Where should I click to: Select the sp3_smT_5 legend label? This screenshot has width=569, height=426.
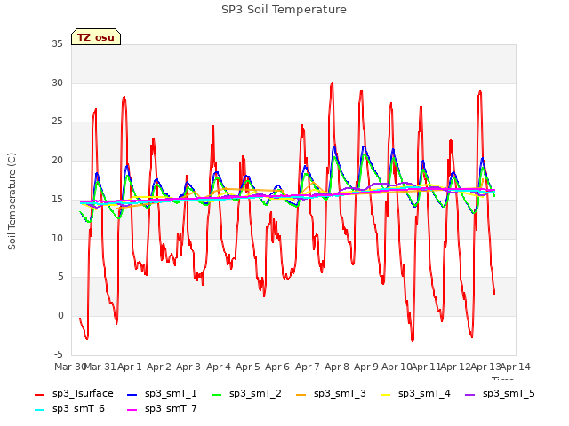(x=509, y=394)
